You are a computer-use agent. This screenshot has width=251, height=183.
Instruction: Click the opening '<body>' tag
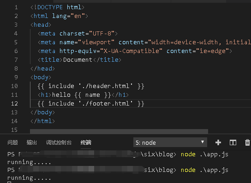tap(41, 77)
